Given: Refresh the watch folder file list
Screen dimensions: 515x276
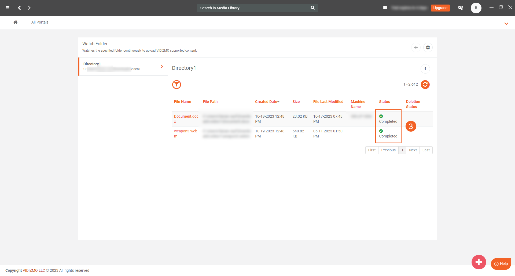Looking at the screenshot, I should pos(425,85).
